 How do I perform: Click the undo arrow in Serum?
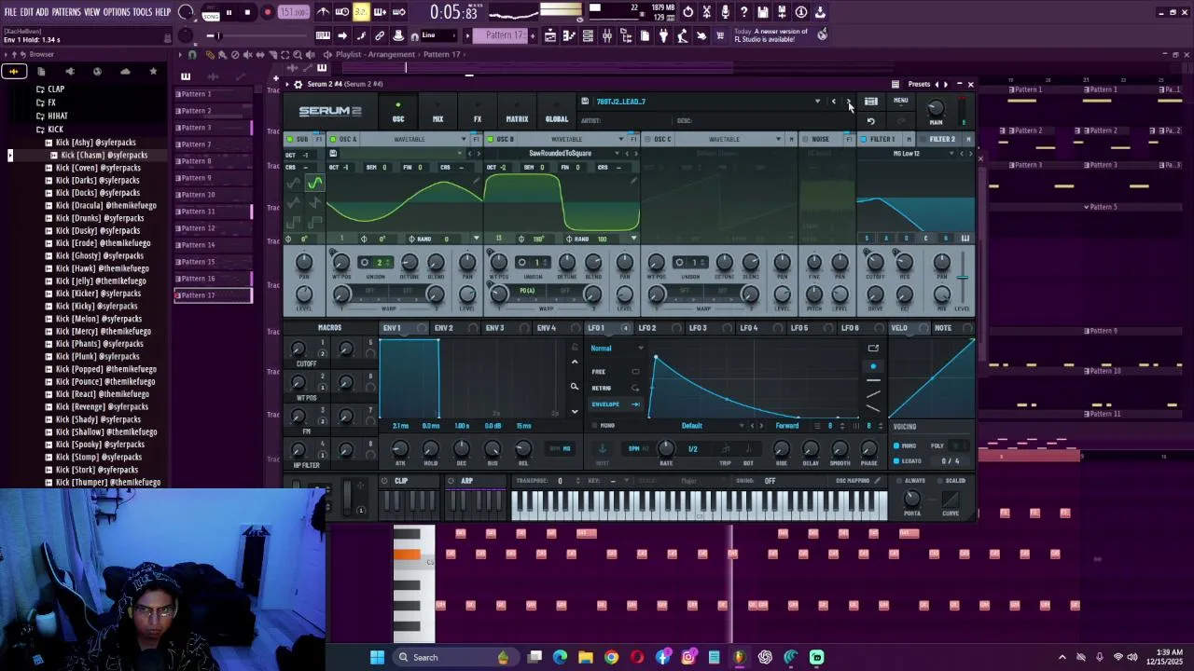point(870,120)
